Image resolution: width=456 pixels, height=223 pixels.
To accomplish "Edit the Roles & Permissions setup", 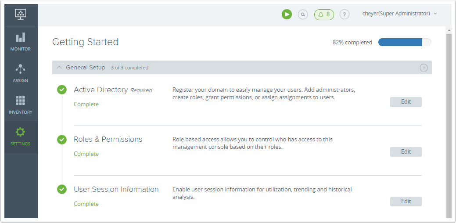I will click(x=406, y=152).
